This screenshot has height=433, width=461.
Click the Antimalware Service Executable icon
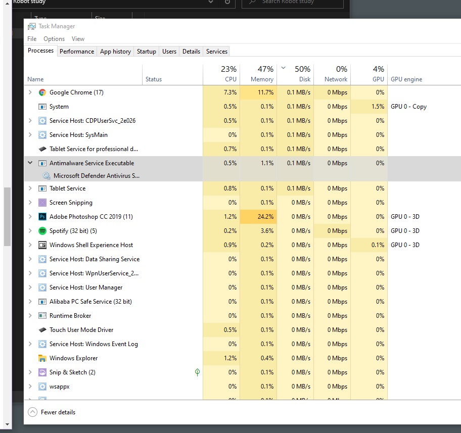pyautogui.click(x=42, y=163)
